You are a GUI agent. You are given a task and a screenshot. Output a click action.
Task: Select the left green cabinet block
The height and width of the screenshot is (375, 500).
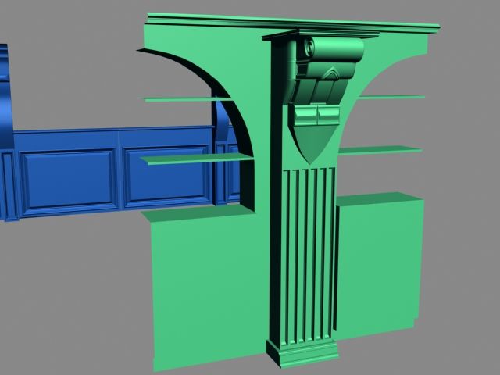(x=203, y=289)
